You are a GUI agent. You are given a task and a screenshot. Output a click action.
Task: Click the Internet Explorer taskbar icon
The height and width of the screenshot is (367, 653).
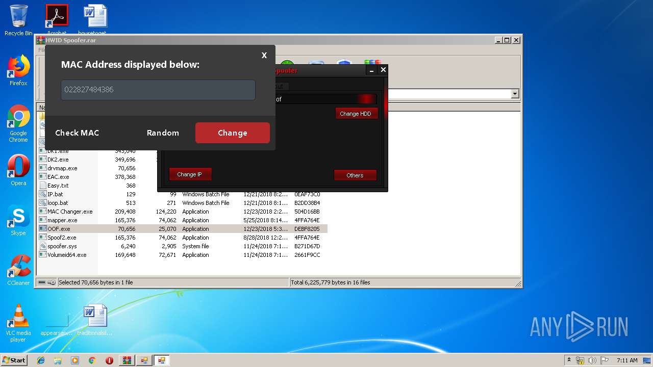(41, 360)
